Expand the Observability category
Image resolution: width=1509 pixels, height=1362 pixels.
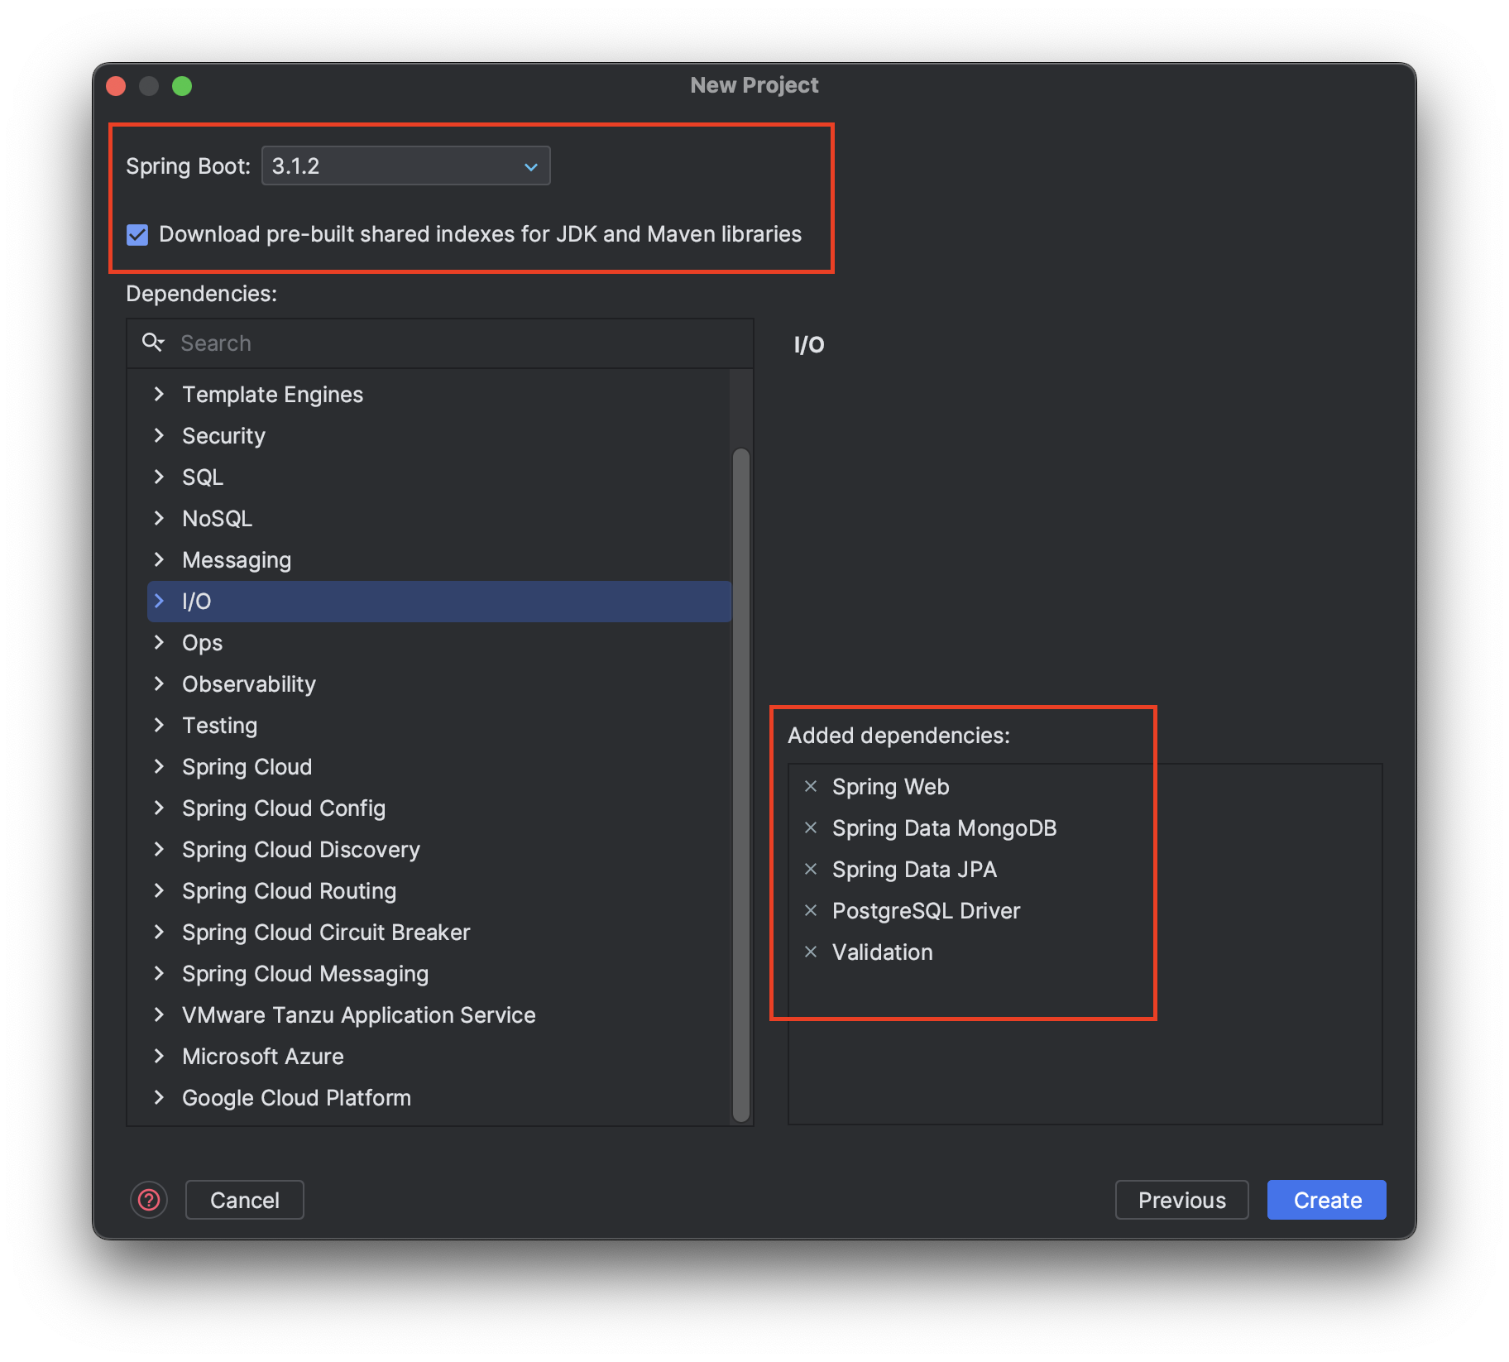tap(160, 683)
